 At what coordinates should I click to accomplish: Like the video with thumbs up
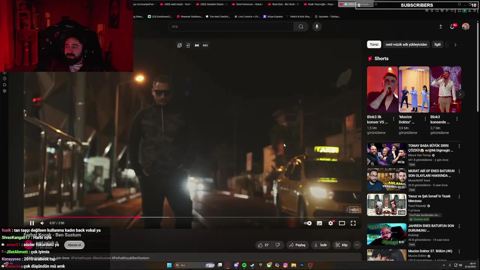pos(263,245)
